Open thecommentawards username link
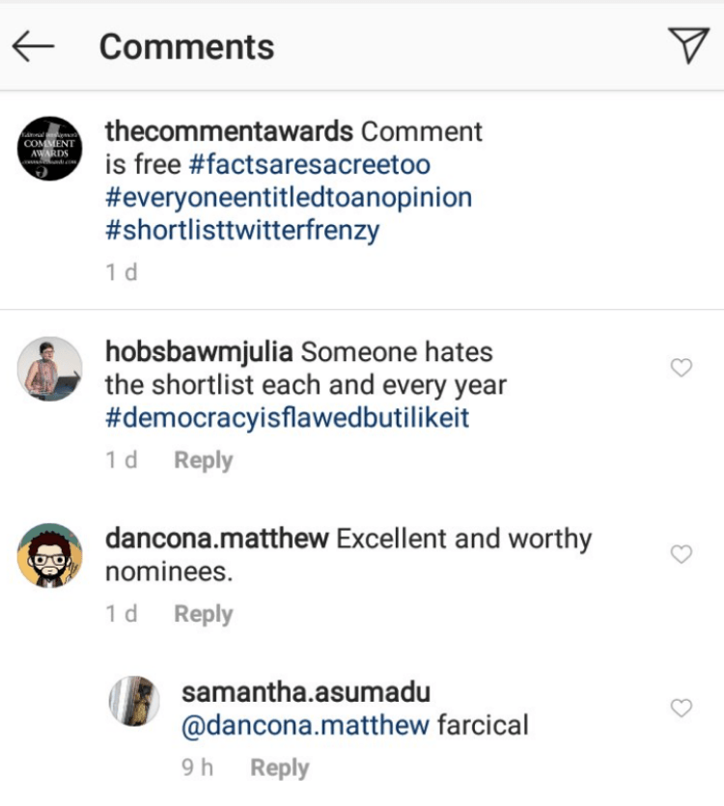The image size is (724, 806). click(229, 131)
